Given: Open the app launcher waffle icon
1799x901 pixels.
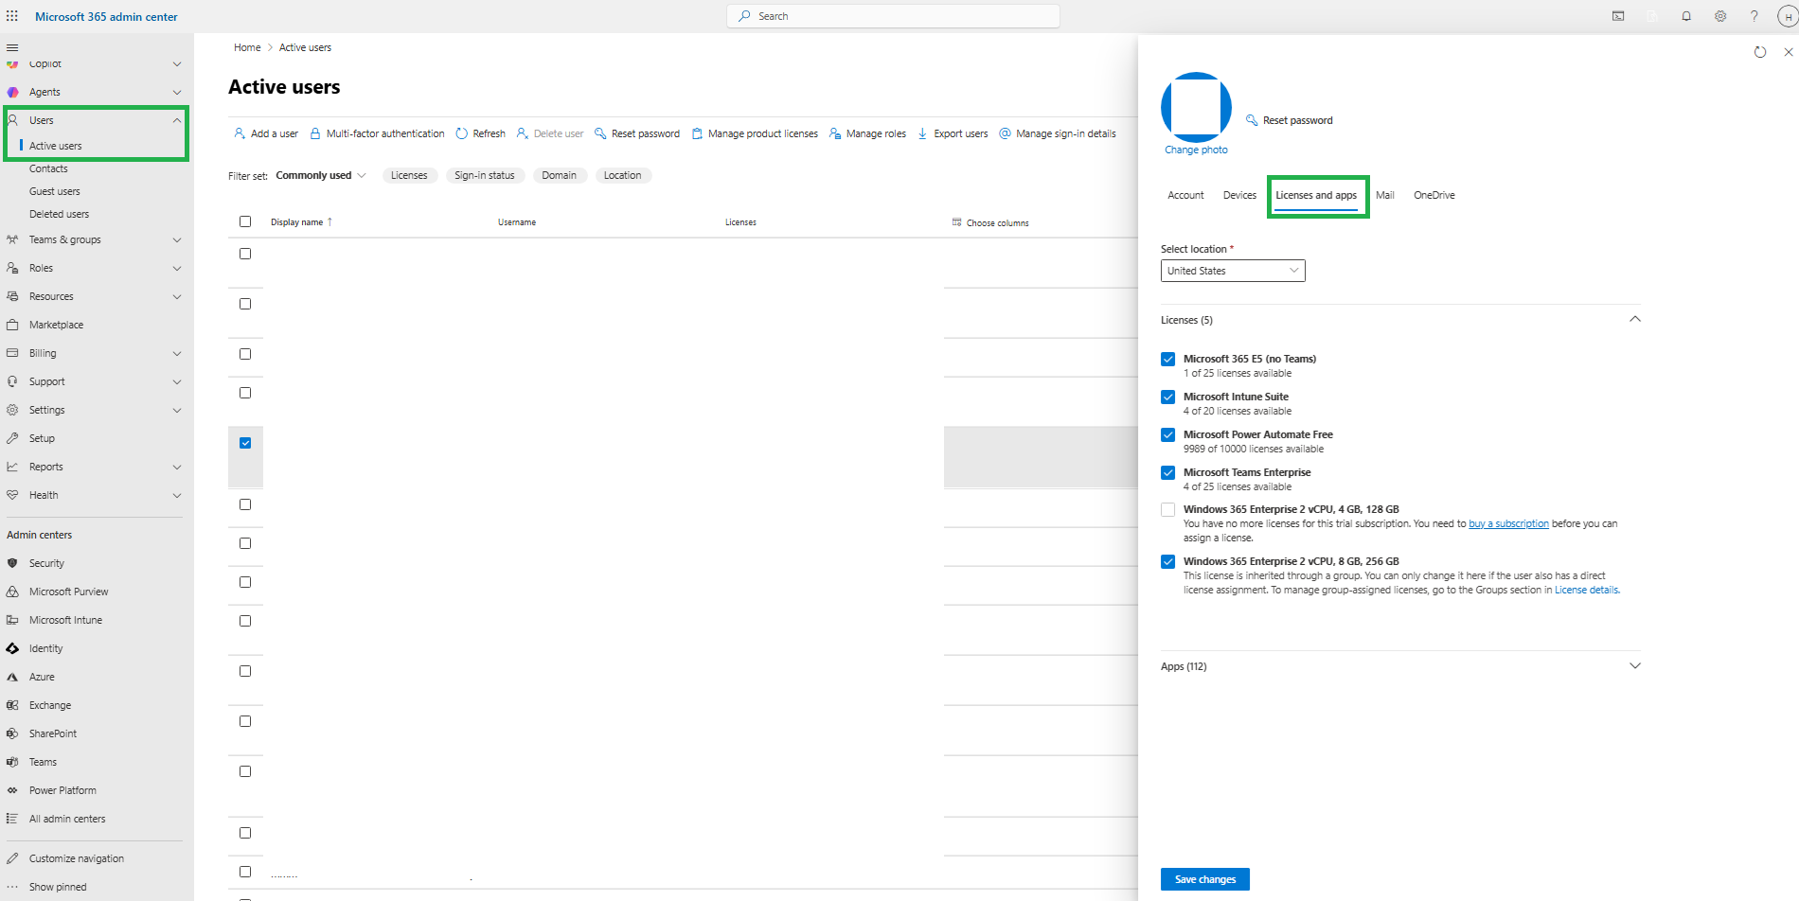Looking at the screenshot, I should pos(12,16).
